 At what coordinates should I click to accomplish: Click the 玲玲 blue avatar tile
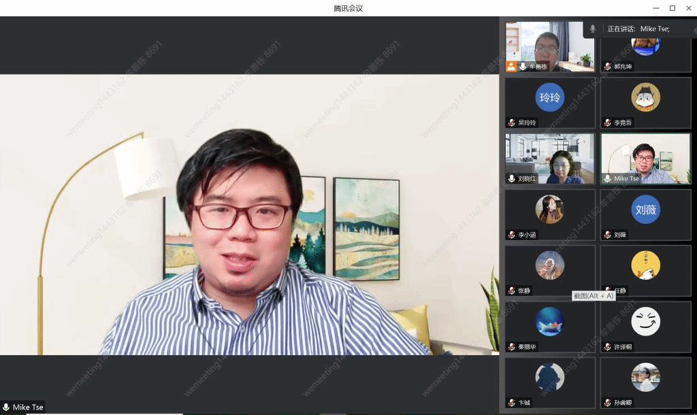(550, 97)
